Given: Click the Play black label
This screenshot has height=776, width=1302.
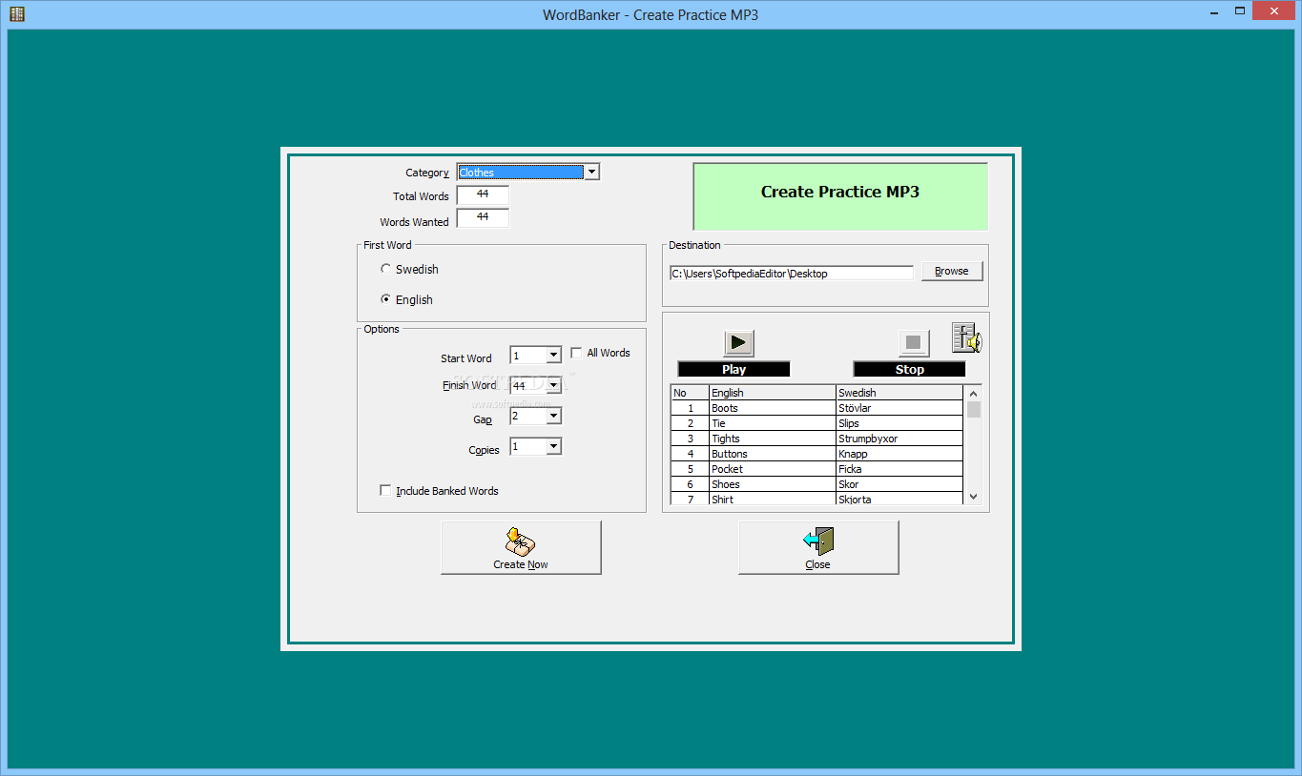Looking at the screenshot, I should pyautogui.click(x=734, y=369).
